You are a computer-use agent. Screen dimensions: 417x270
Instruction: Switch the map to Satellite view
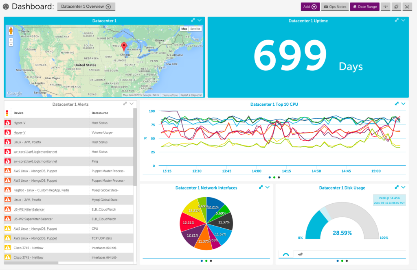[194, 28]
